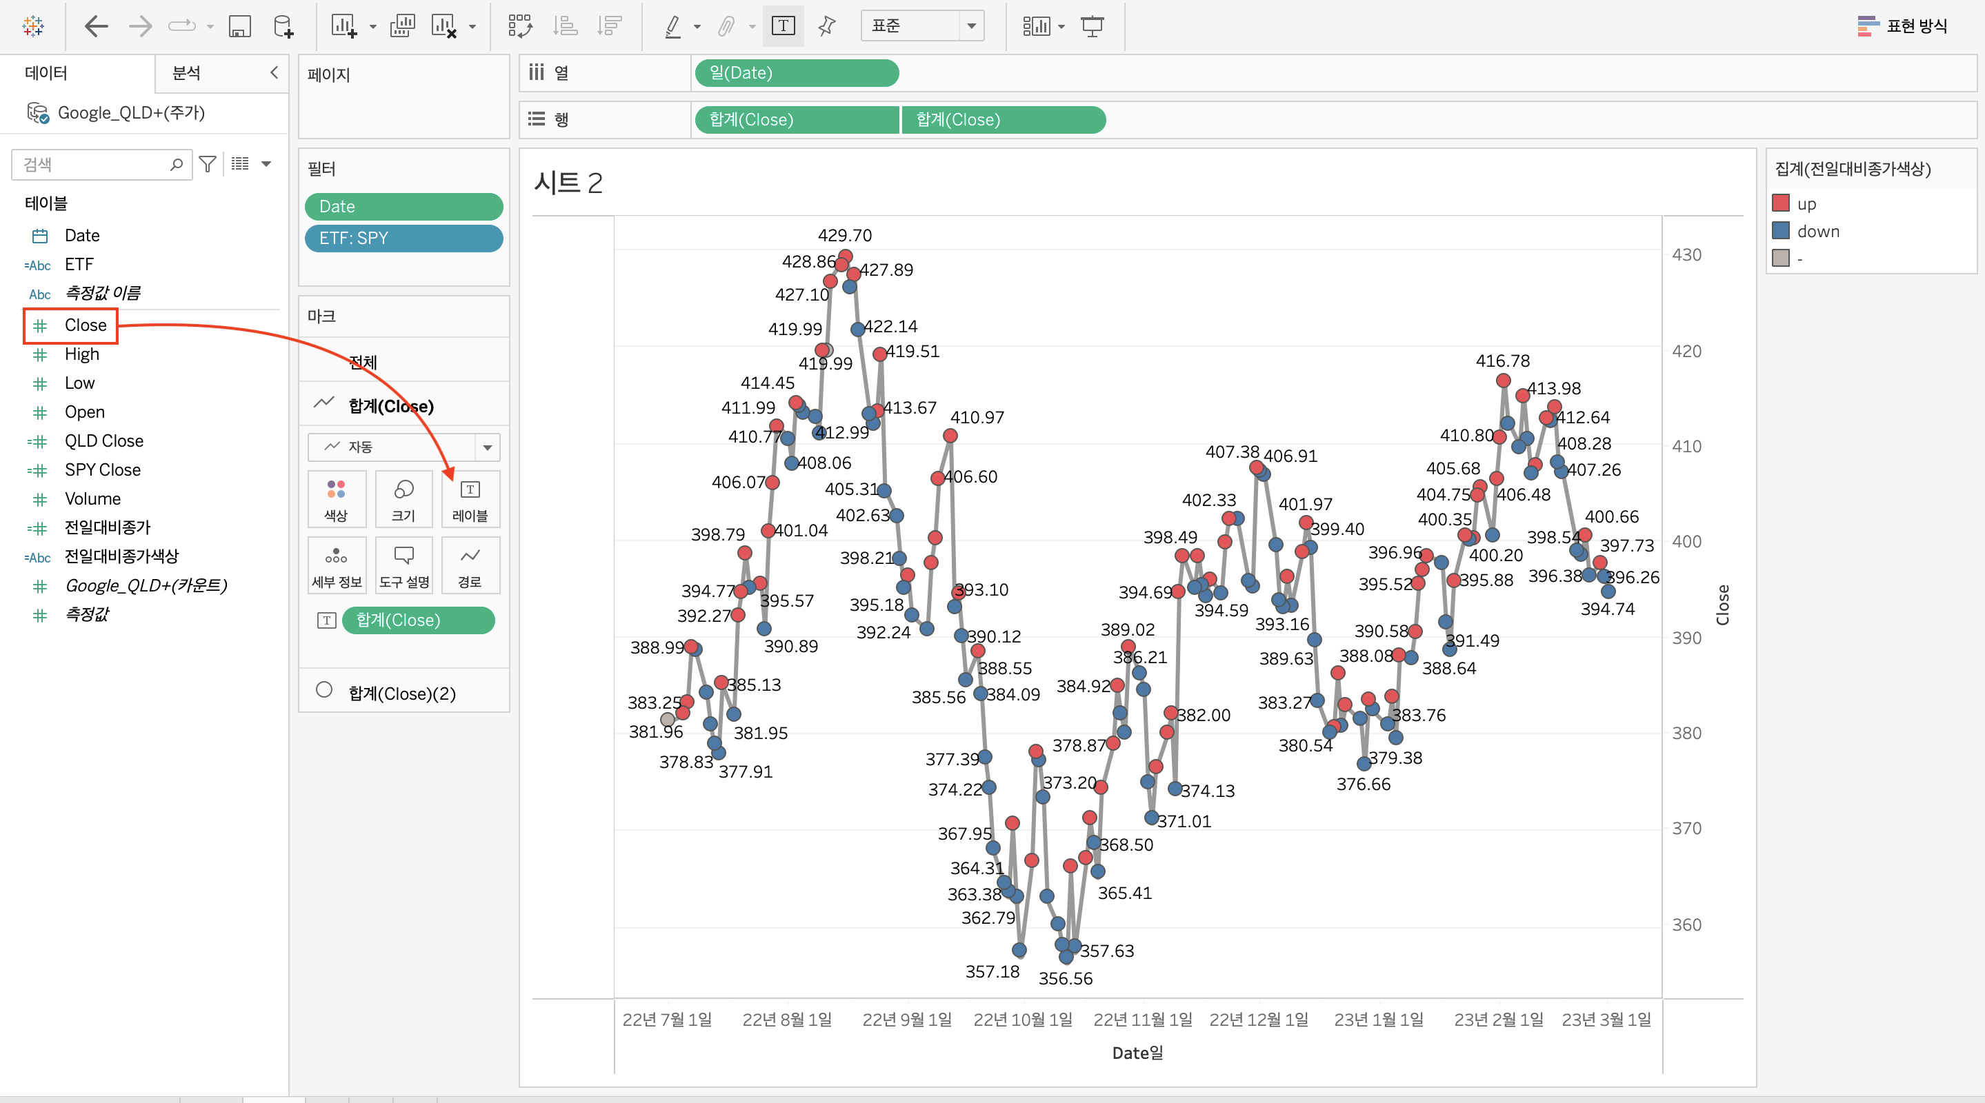Click the field search box
Image resolution: width=1985 pixels, height=1103 pixels.
[x=101, y=164]
